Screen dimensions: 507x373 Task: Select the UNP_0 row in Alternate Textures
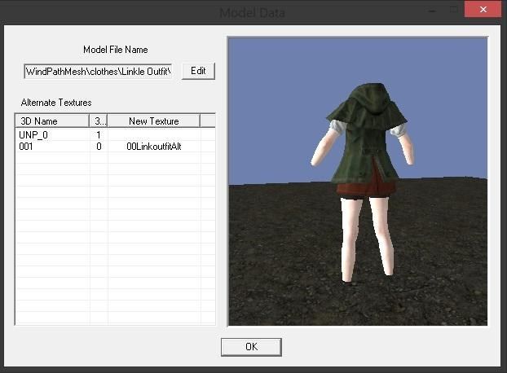pyautogui.click(x=115, y=135)
